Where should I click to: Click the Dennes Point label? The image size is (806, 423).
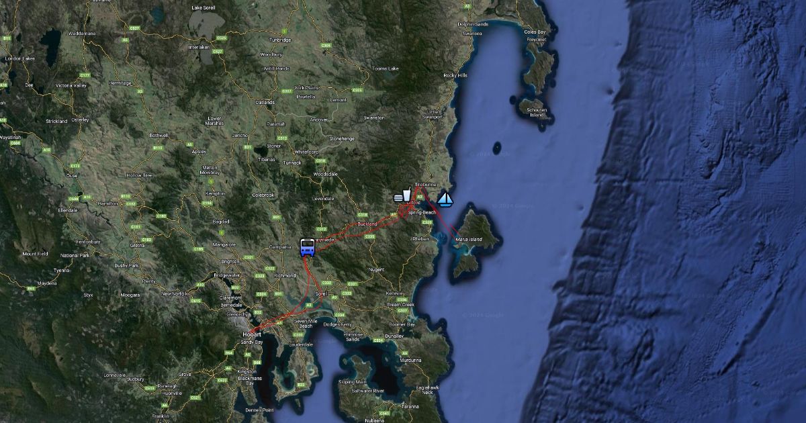pos(260,410)
